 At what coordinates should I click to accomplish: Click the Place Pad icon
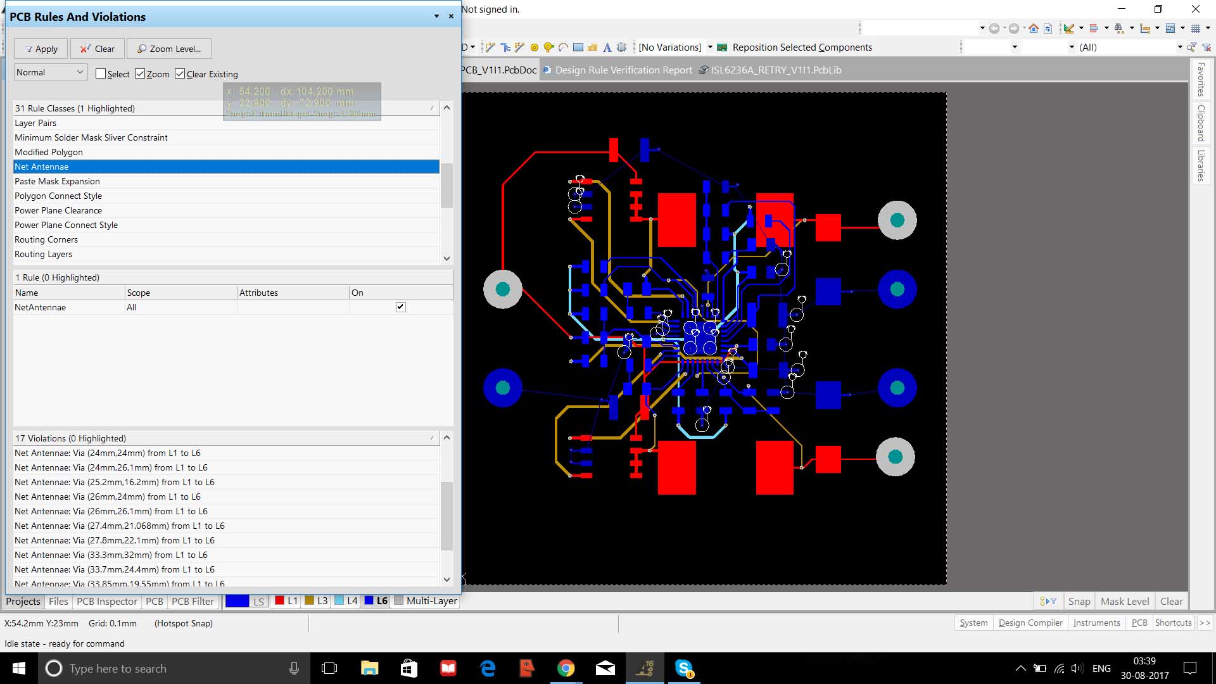534,47
